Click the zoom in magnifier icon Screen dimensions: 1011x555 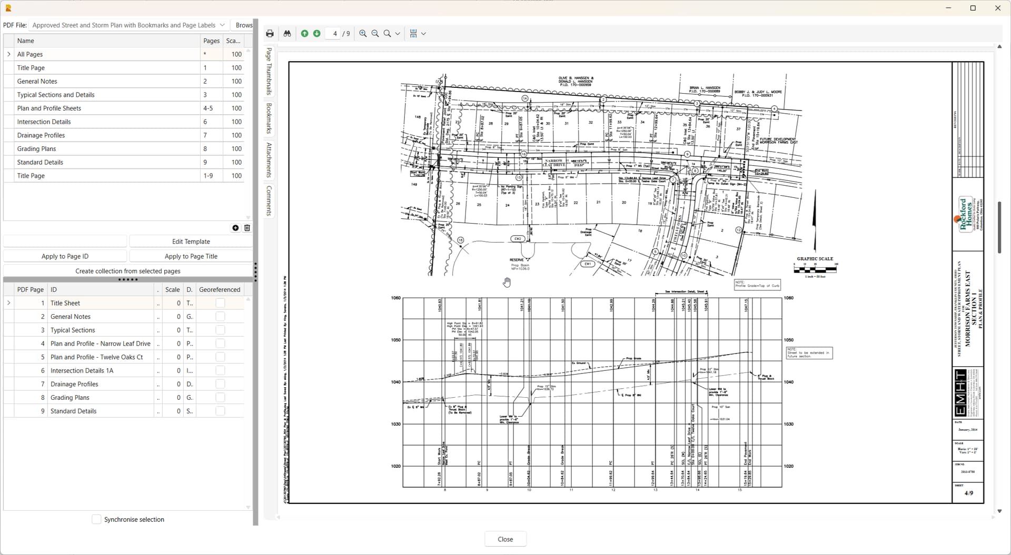[363, 34]
